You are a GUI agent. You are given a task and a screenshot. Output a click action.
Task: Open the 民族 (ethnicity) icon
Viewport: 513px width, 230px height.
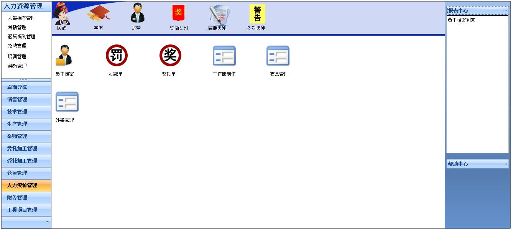62,14
